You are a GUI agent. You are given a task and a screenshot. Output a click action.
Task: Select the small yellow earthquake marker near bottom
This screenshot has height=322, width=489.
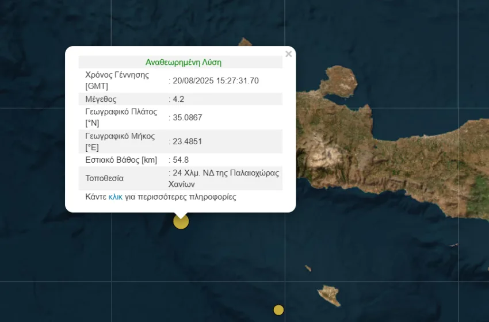tap(278, 310)
